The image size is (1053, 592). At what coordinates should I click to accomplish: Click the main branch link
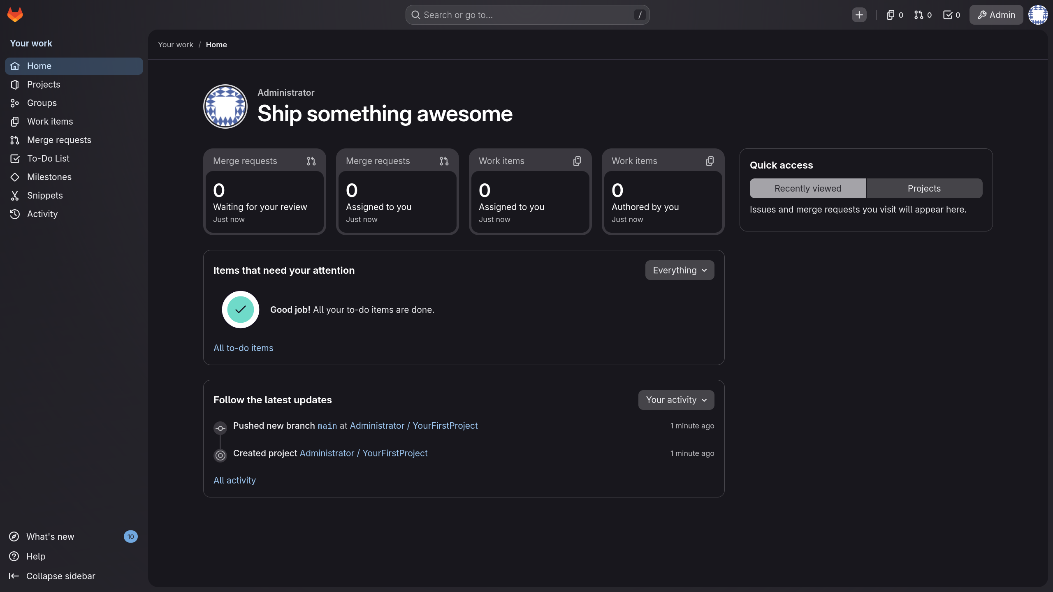[327, 426]
